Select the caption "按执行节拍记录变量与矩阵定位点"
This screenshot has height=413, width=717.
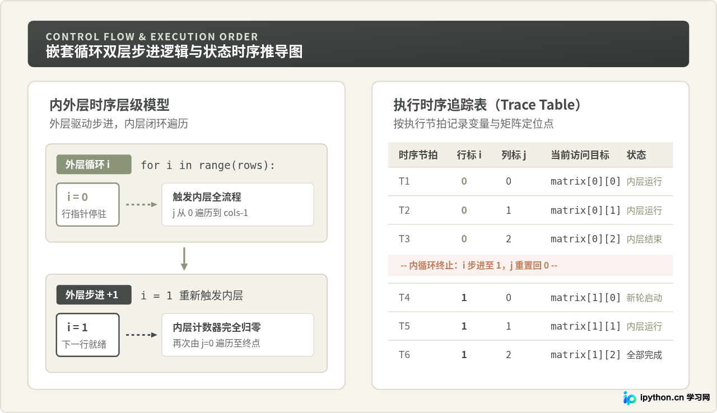click(x=473, y=124)
